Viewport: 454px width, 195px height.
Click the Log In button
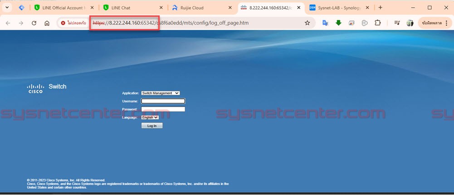[x=152, y=126]
